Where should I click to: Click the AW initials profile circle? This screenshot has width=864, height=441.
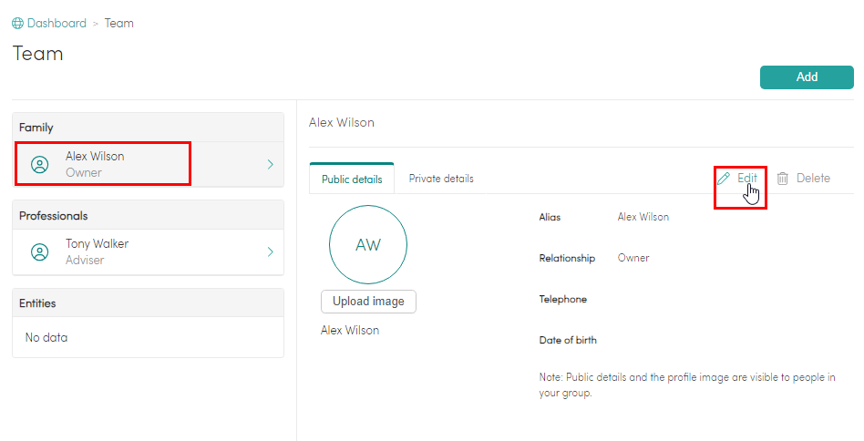[367, 244]
